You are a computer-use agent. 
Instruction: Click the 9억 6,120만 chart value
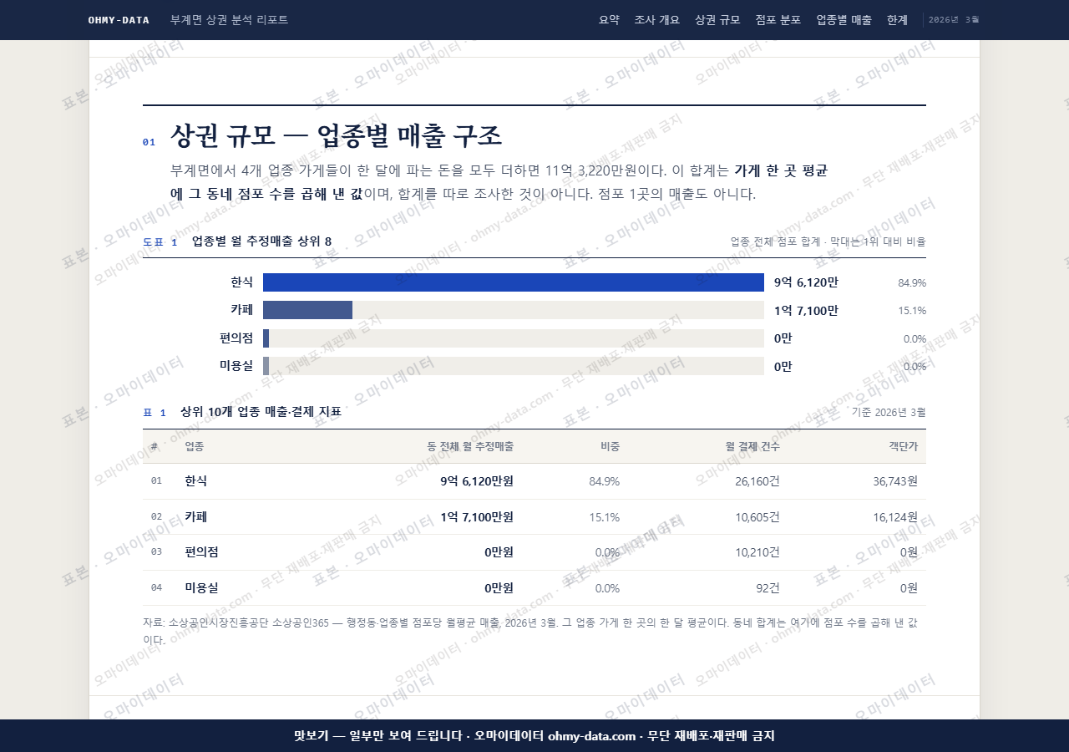point(806,282)
